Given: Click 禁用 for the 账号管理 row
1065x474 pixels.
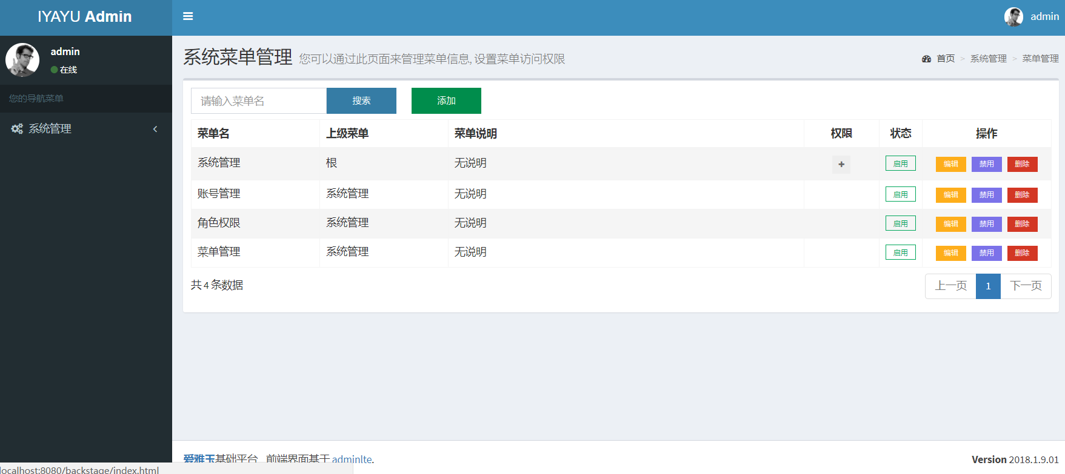Looking at the screenshot, I should 987,195.
